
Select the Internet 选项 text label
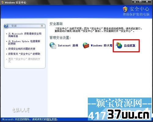(x=68, y=46)
